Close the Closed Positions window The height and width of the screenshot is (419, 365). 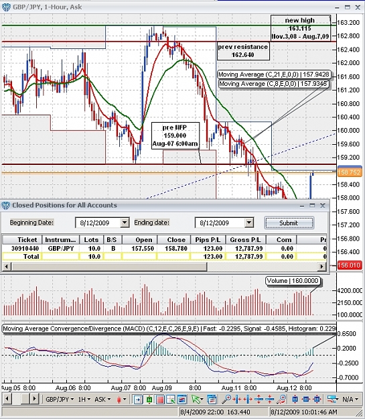(x=323, y=205)
